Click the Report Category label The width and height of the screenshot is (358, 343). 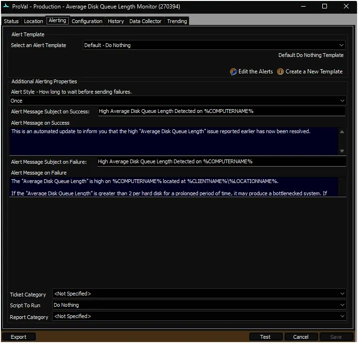click(x=29, y=318)
